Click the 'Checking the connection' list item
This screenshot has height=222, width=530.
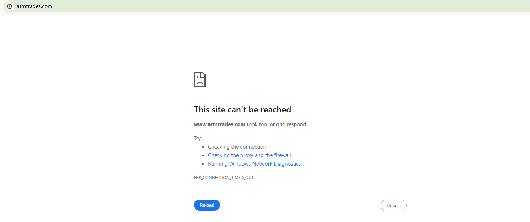coord(237,147)
